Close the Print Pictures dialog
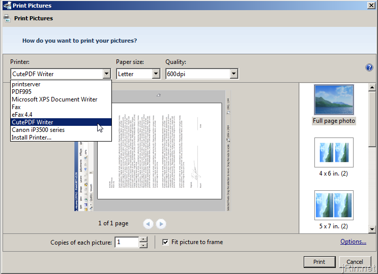 (371, 5)
